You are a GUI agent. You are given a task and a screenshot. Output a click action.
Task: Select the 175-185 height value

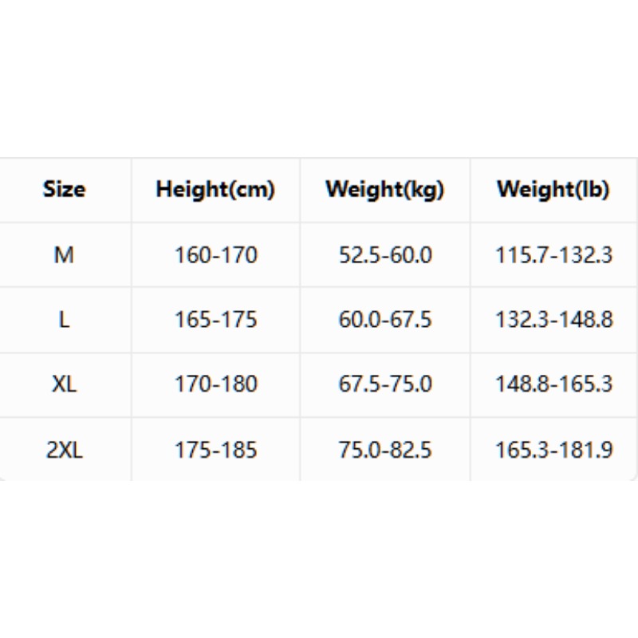click(216, 450)
